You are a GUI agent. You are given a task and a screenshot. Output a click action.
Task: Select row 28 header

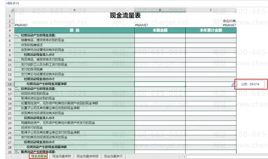click(x=10, y=147)
